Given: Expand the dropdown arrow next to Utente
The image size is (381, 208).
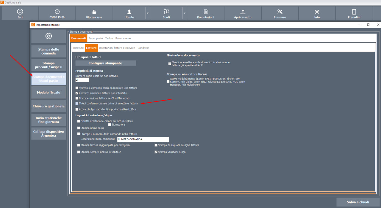Looking at the screenshot, I should [x=148, y=13].
